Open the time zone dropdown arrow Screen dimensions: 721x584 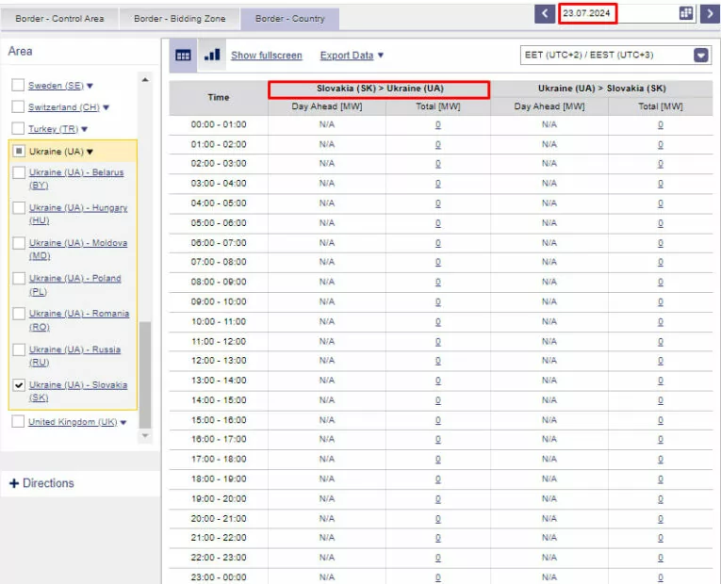click(x=701, y=56)
